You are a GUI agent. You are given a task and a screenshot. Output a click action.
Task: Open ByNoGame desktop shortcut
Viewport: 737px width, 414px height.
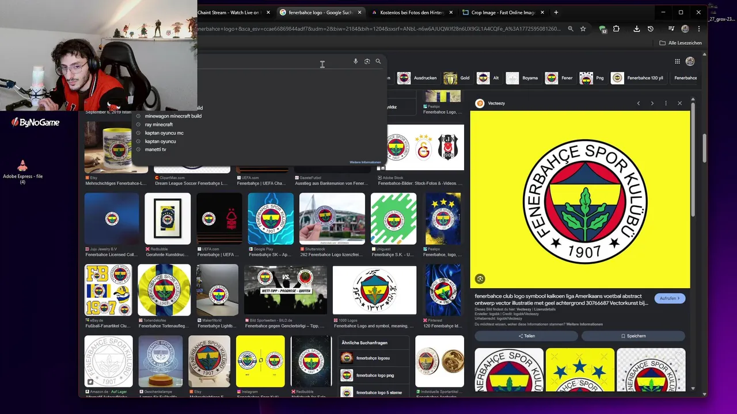click(36, 122)
